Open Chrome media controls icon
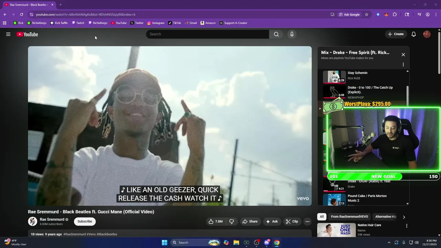 tap(419, 14)
